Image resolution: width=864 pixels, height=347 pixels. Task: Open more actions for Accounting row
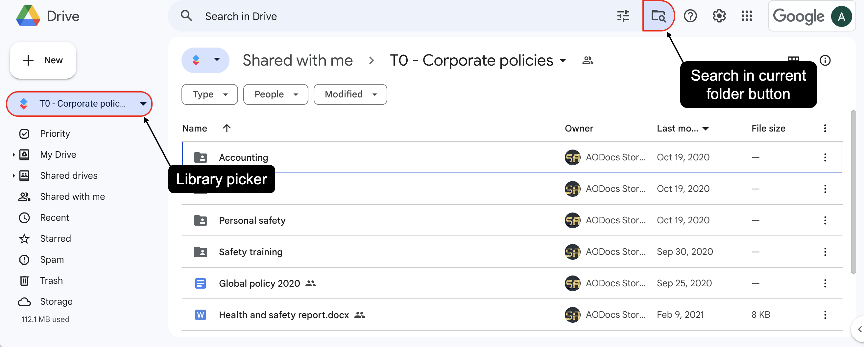coord(825,157)
